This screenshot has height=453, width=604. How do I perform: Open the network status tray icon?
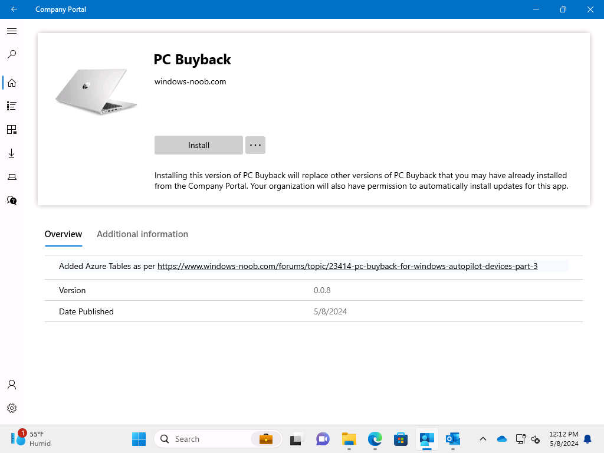click(x=520, y=439)
